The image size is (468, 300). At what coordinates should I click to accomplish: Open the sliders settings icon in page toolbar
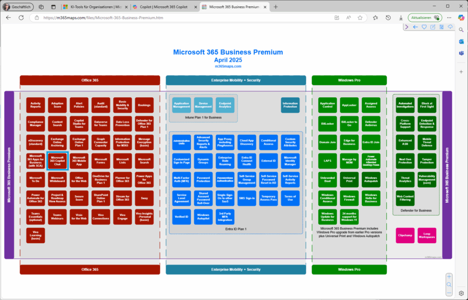441,27
